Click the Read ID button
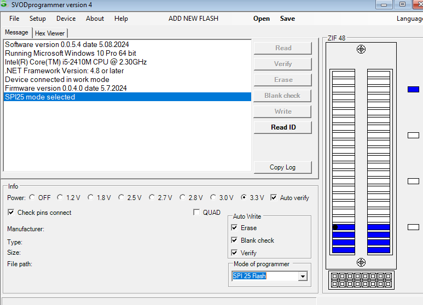 pos(283,127)
